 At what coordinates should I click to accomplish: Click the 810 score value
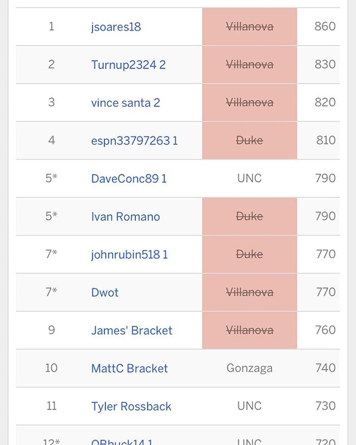325,140
